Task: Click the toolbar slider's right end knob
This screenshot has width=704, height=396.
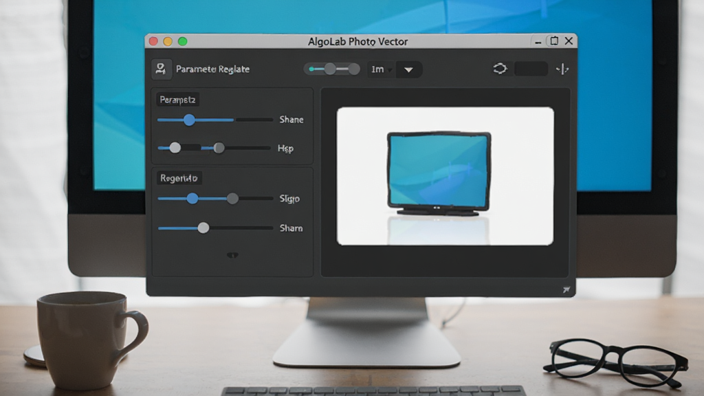Action: [x=354, y=69]
